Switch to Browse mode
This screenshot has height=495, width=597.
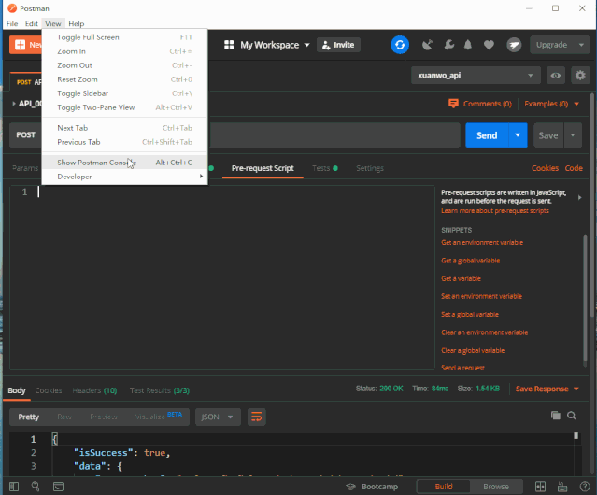[496, 487]
